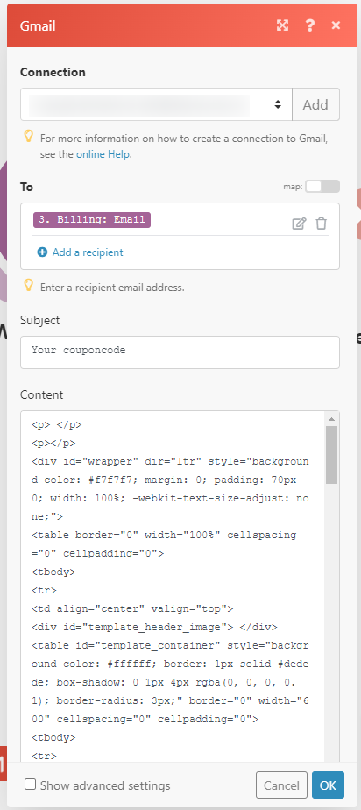Delete the Billing: Email recipient
This screenshot has height=810, width=361.
[322, 224]
